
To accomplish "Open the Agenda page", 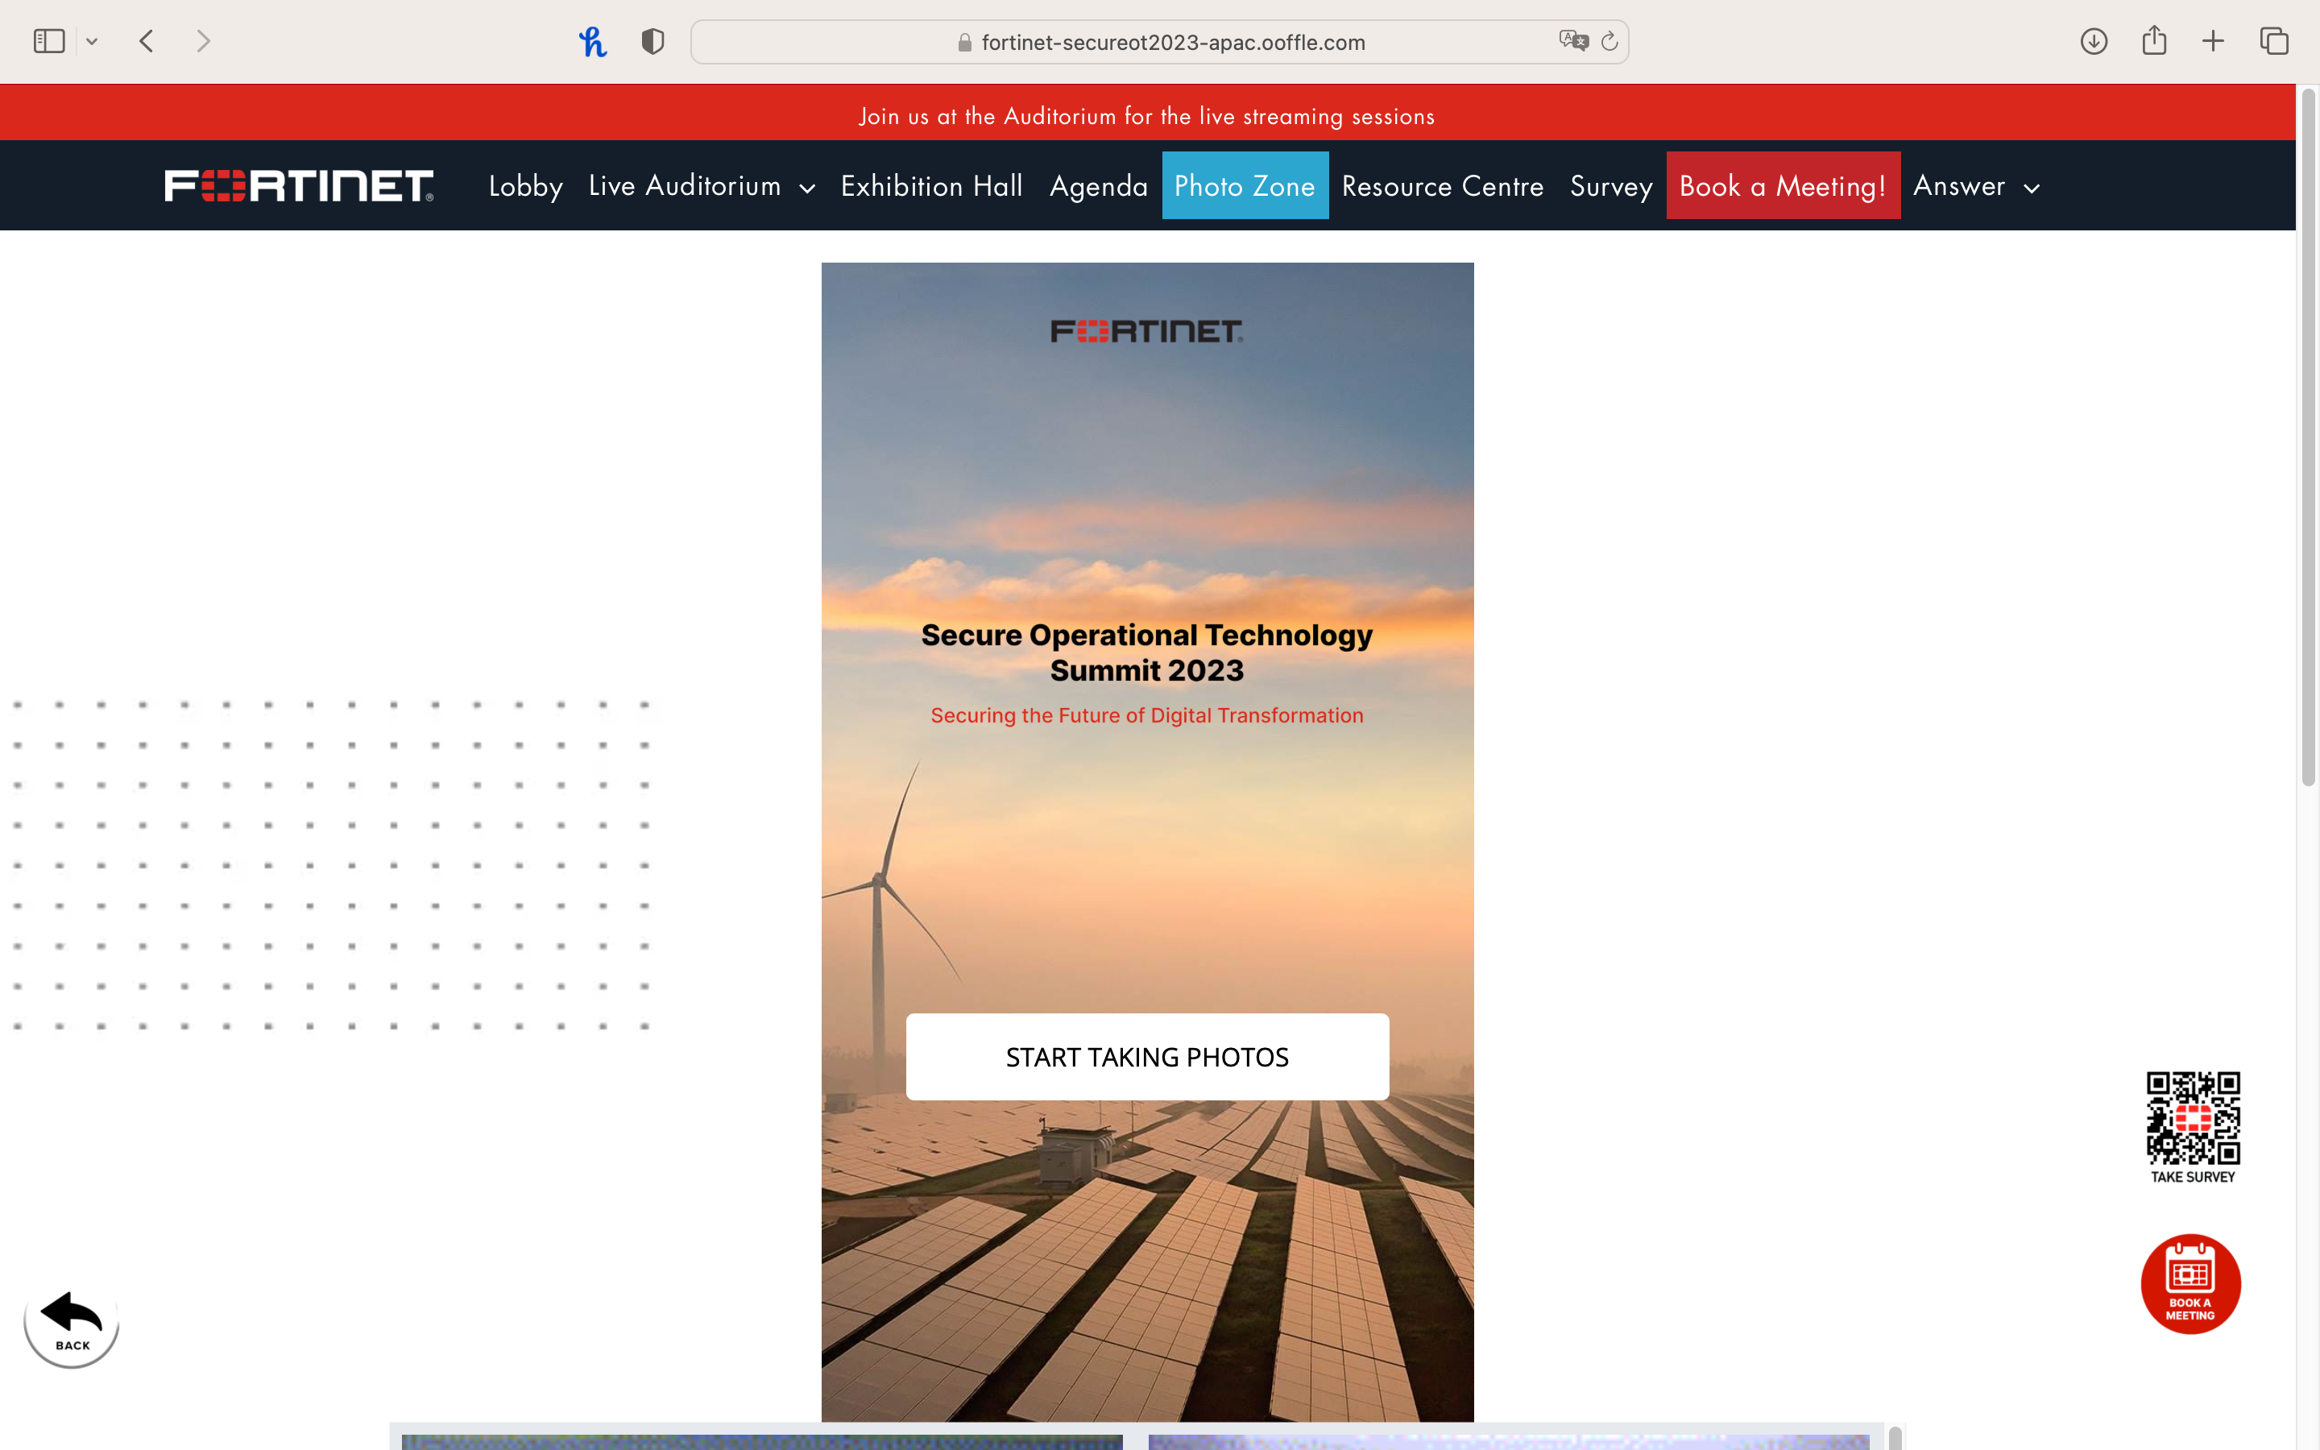I will [1099, 185].
